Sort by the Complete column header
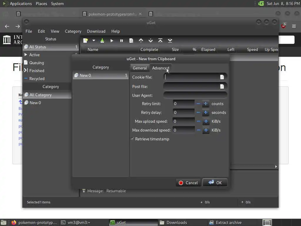 click(x=149, y=49)
